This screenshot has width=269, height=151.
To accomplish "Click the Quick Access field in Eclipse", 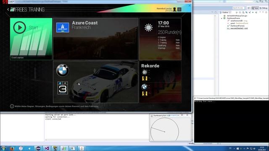I will point(238,8).
